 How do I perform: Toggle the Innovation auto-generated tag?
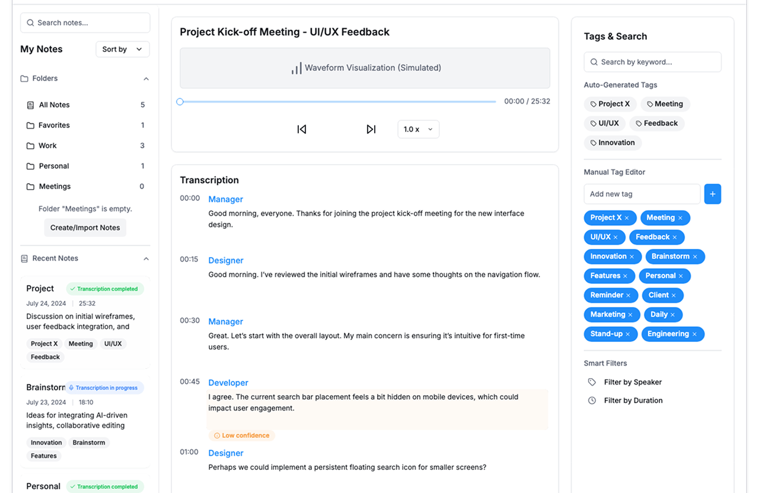coord(612,143)
